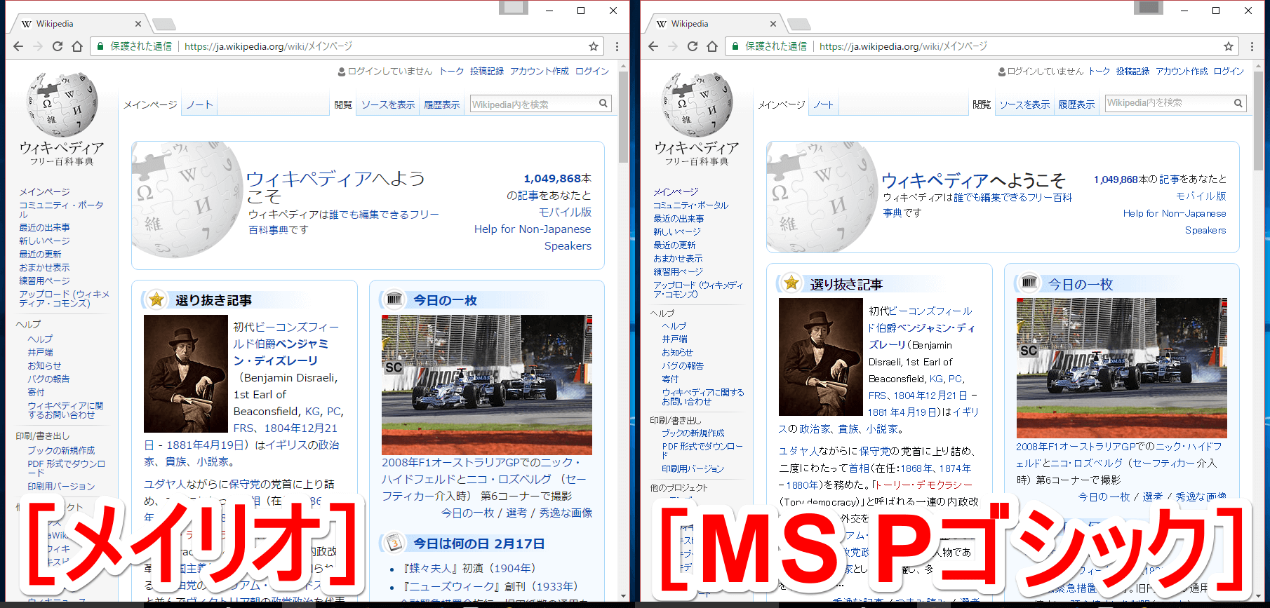The image size is (1270, 608).
Task: Open Chrome menu in left browser window
Action: [617, 46]
